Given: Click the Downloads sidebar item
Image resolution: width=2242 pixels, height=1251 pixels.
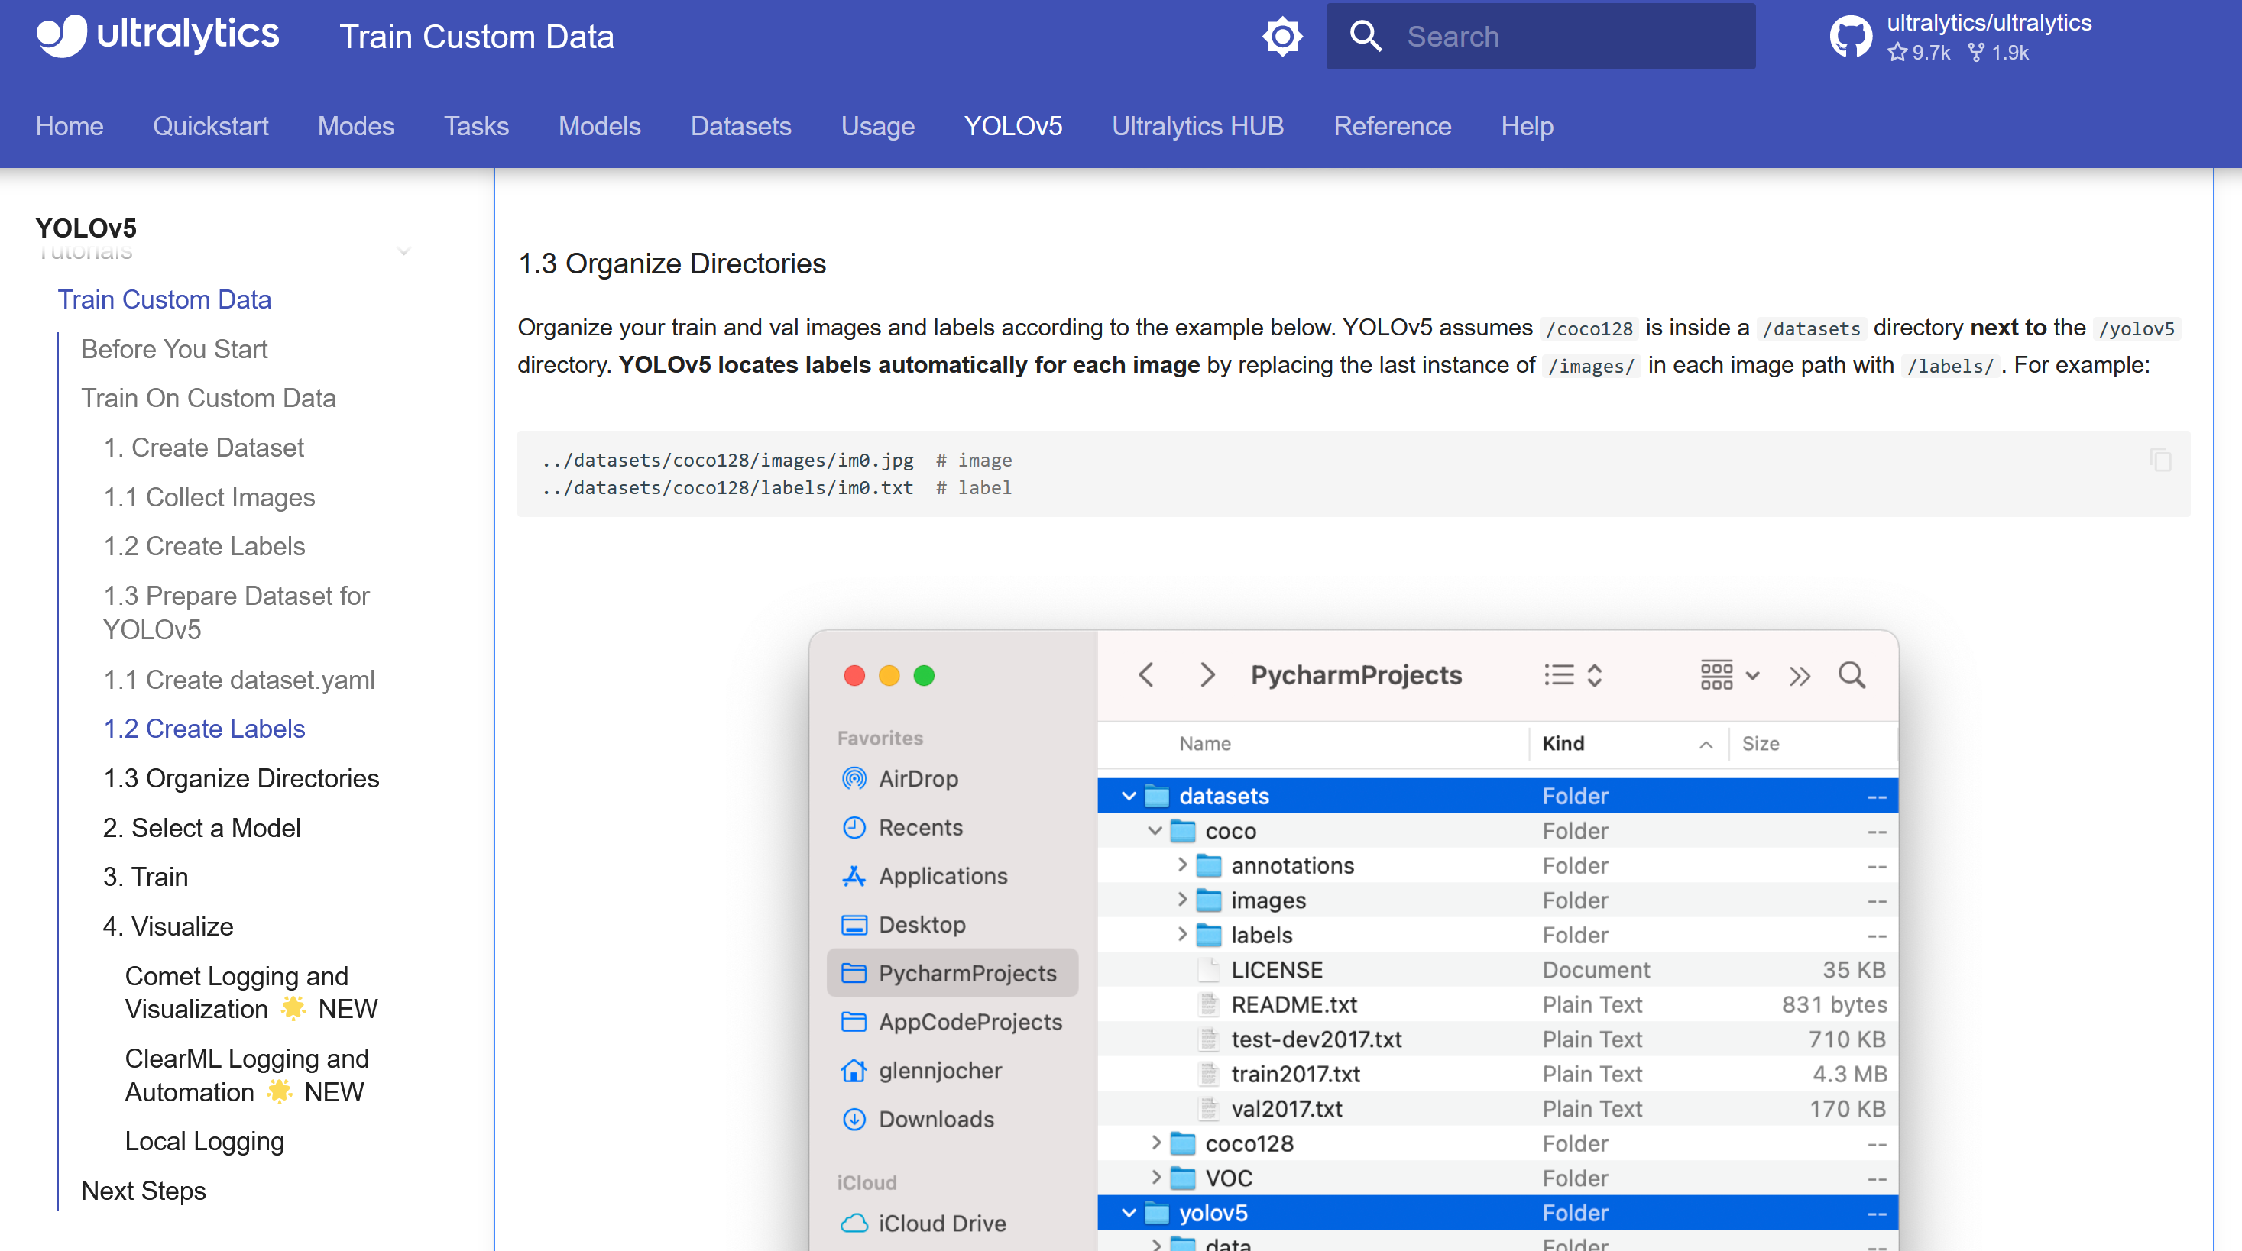Looking at the screenshot, I should click(x=919, y=1119).
